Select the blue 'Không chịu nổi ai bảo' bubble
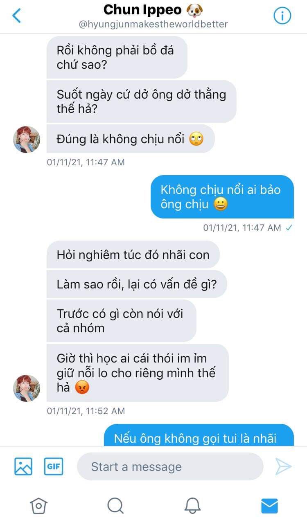This screenshot has height=527, width=307. tap(222, 197)
